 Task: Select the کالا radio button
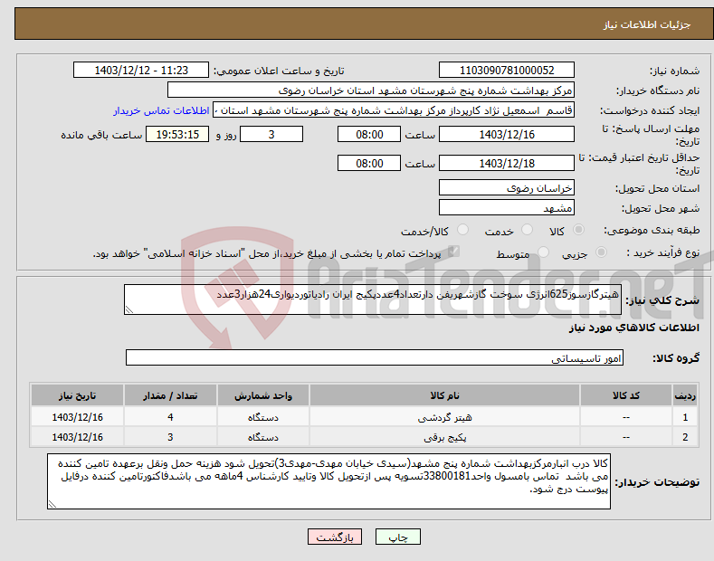[x=578, y=230]
